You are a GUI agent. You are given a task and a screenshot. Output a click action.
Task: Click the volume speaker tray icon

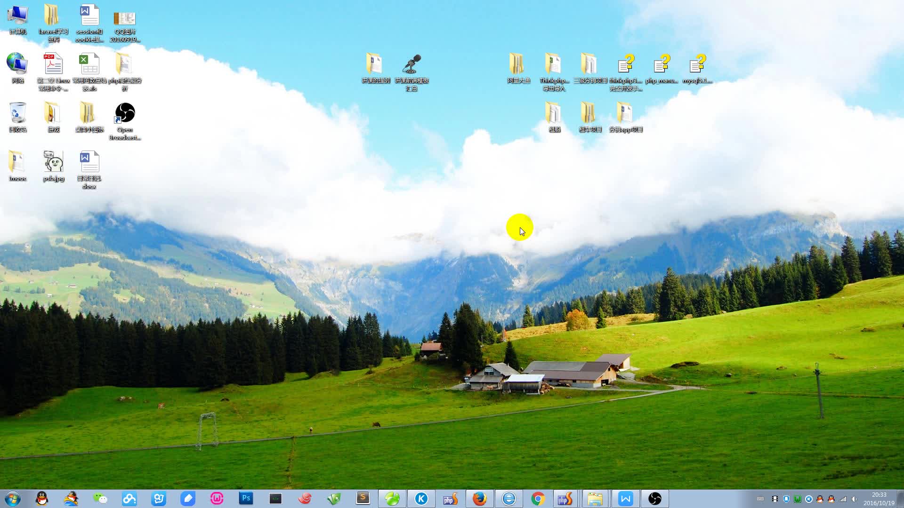point(854,499)
